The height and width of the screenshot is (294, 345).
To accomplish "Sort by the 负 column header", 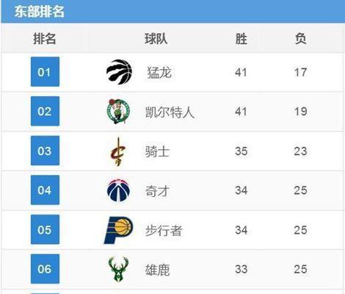I will pos(300,39).
